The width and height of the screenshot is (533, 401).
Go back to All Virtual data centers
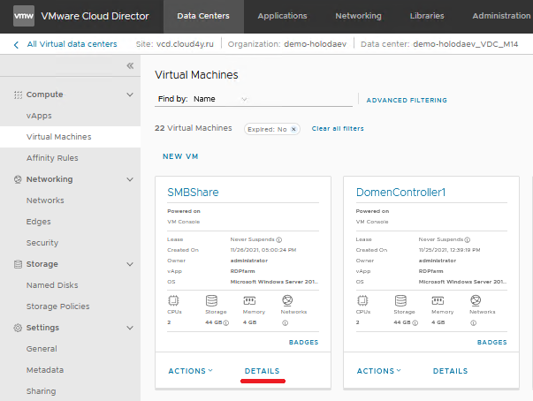point(72,44)
